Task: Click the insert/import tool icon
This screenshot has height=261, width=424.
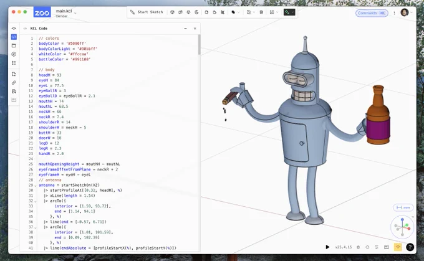Action: (272, 12)
